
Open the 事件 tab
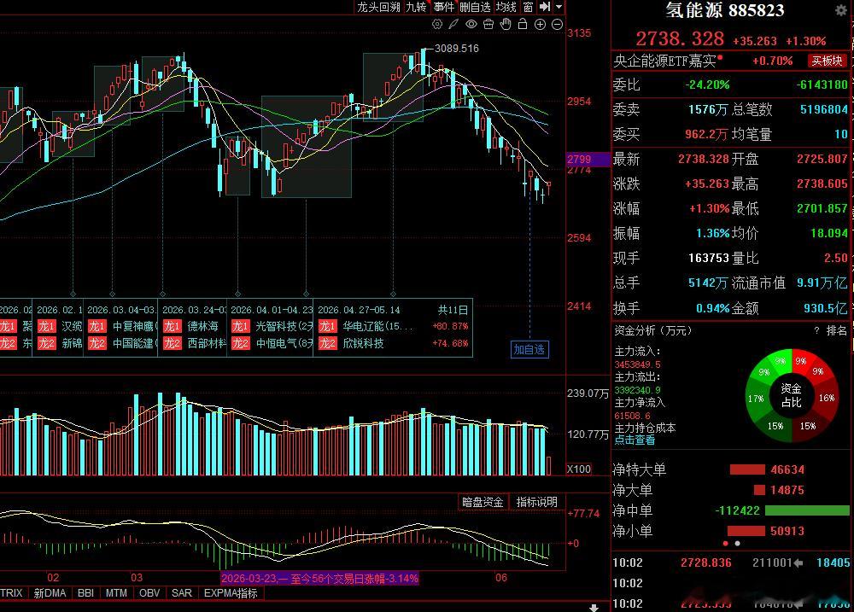tap(444, 7)
